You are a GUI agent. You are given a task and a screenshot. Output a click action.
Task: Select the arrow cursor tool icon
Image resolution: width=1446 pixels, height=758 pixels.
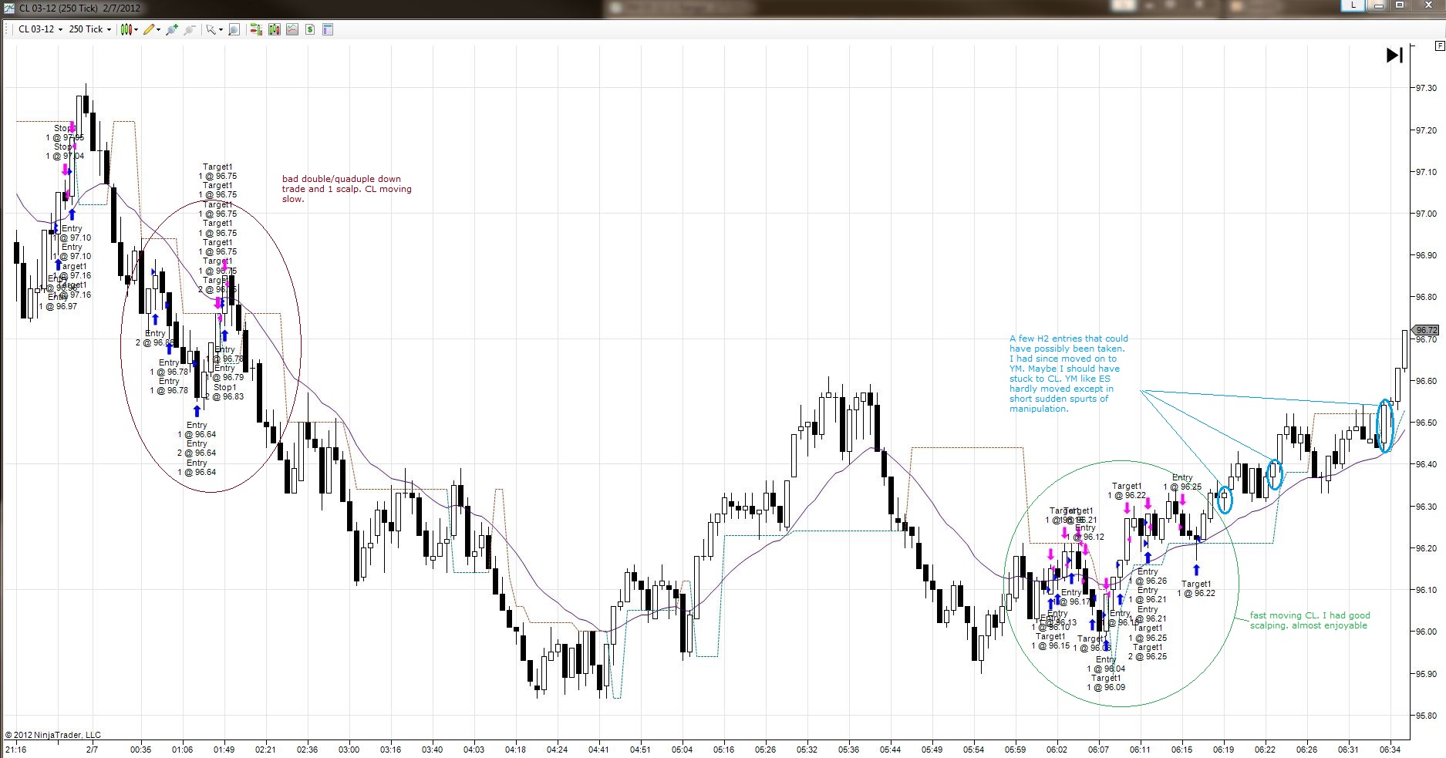point(210,29)
